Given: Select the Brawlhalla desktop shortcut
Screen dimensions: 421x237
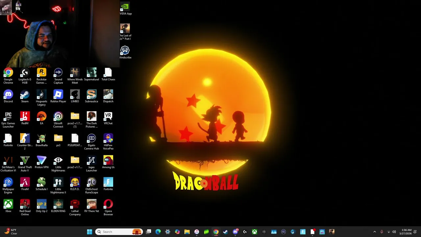Looking at the screenshot, I should click(41, 140).
